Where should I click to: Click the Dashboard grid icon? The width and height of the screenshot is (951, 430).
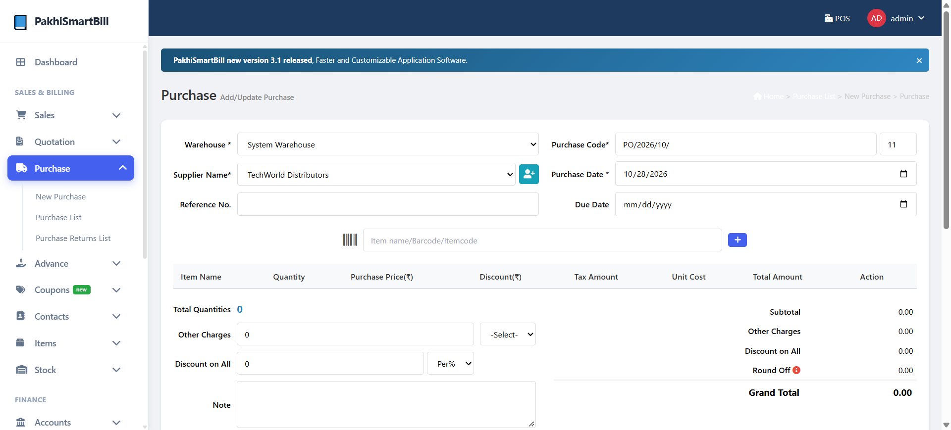pos(20,62)
